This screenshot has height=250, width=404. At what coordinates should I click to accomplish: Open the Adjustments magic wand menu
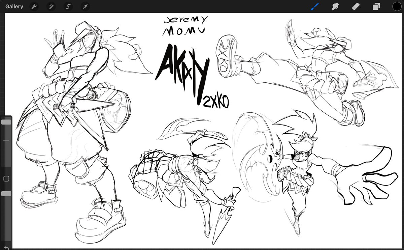(x=51, y=6)
